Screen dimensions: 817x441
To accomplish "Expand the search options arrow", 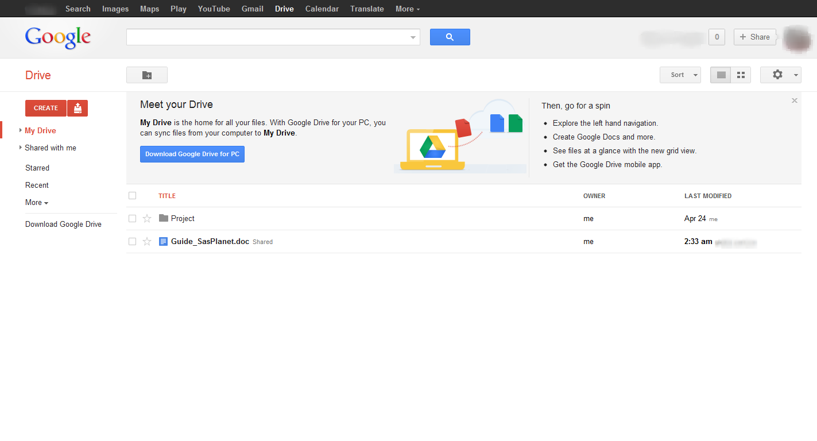I will click(413, 37).
